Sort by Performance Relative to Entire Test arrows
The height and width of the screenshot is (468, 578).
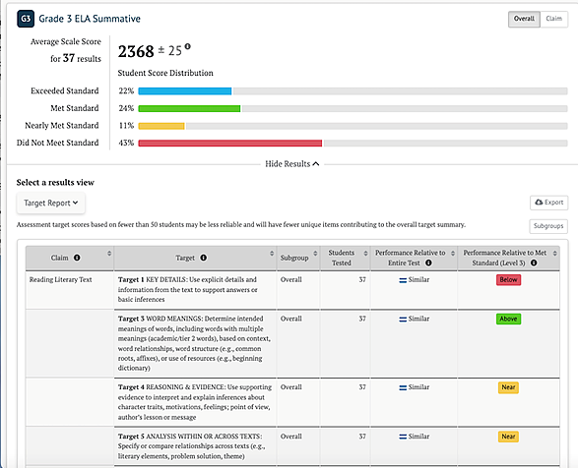pos(453,254)
